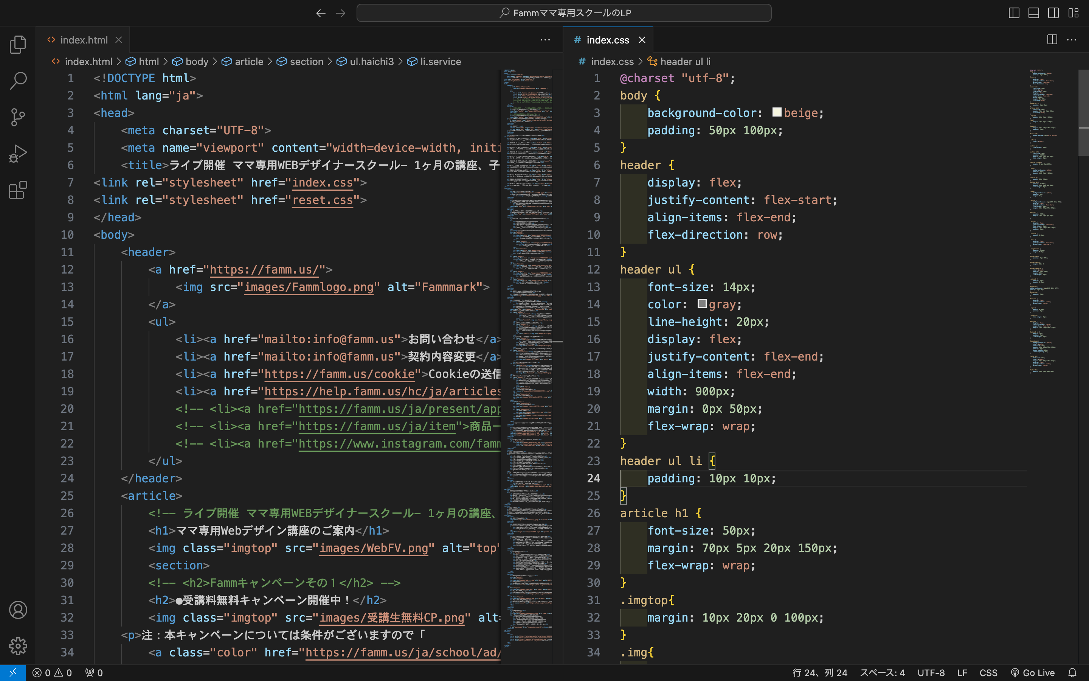1089x681 pixels.
Task: Open the Search view in activity bar
Action: click(18, 81)
